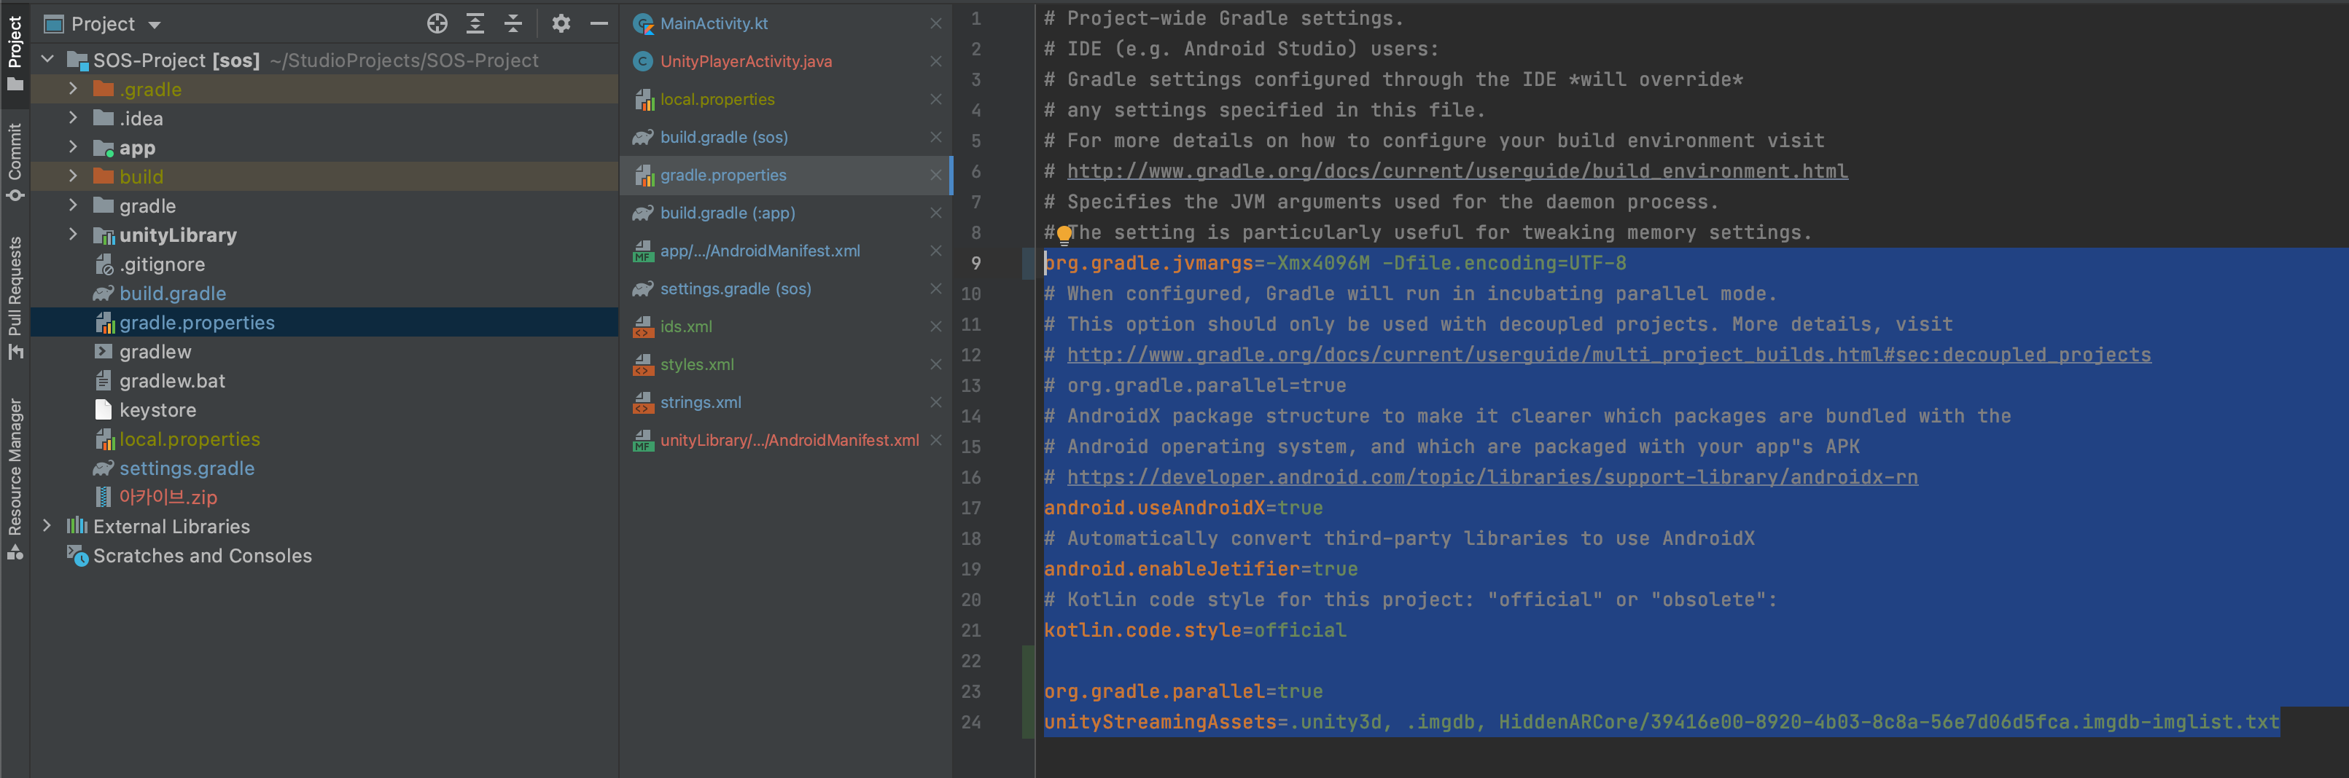Click the android.useAndroidX=true line
Viewport: 2349px width, 778px height.
point(1184,508)
